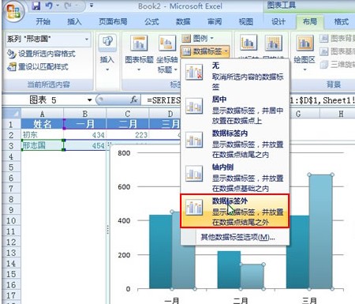Click 重设以匹配样式 button
The image size is (355, 304).
pyautogui.click(x=38, y=66)
